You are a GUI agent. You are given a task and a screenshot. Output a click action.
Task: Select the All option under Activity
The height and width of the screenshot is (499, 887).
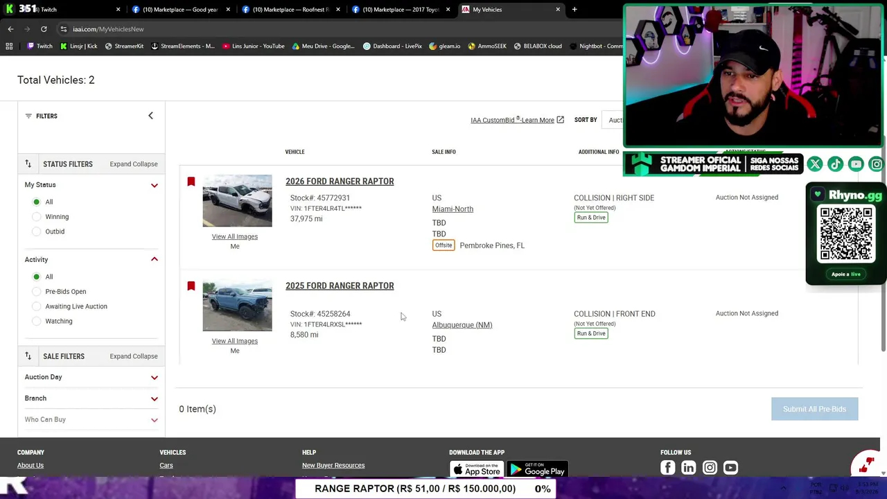pyautogui.click(x=37, y=277)
